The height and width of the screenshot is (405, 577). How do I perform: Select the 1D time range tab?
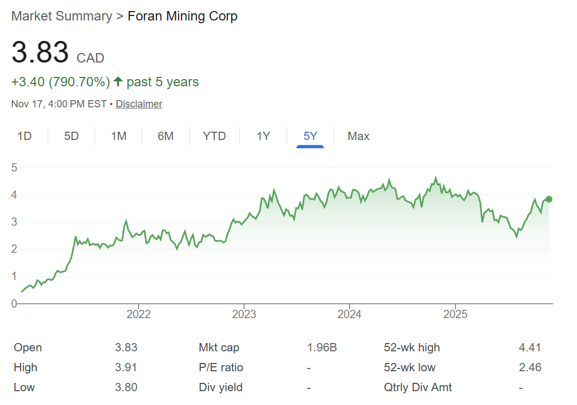coord(24,136)
